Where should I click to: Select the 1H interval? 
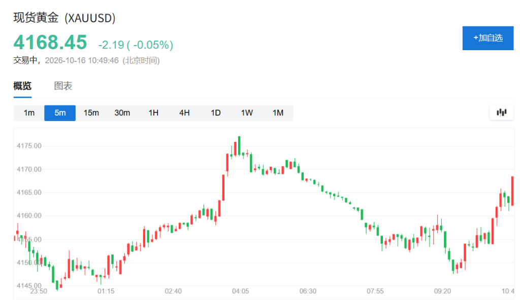(153, 113)
